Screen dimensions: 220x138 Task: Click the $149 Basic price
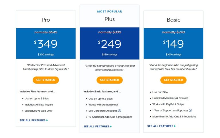(x=173, y=44)
